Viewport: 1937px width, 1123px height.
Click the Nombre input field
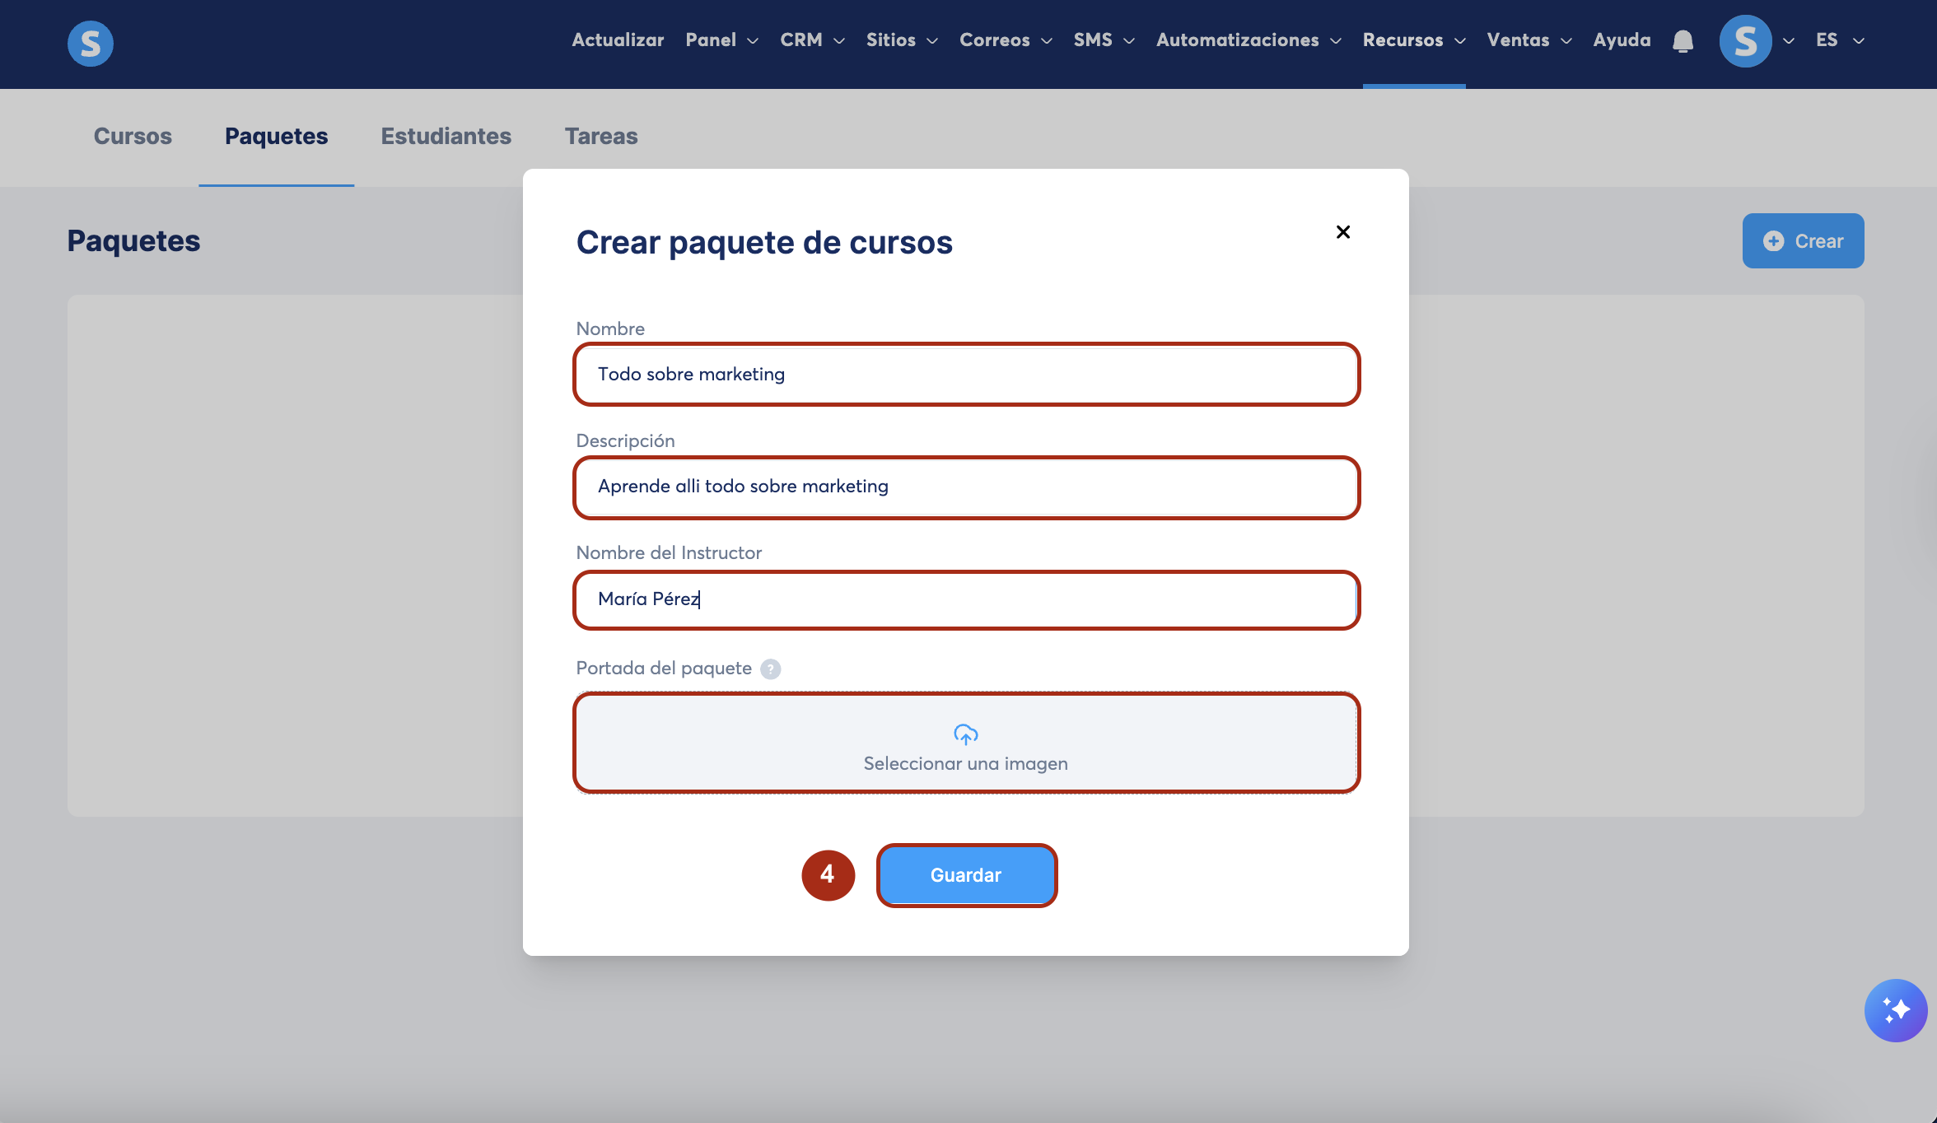965,375
